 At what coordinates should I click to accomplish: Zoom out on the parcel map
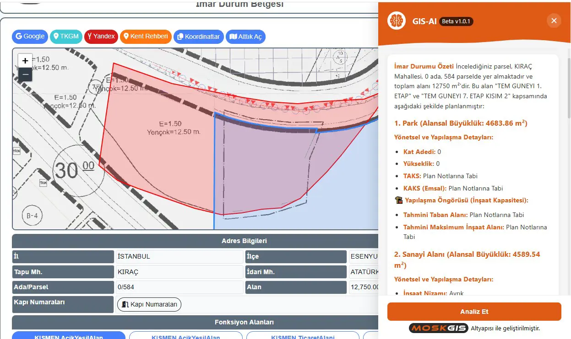point(25,74)
